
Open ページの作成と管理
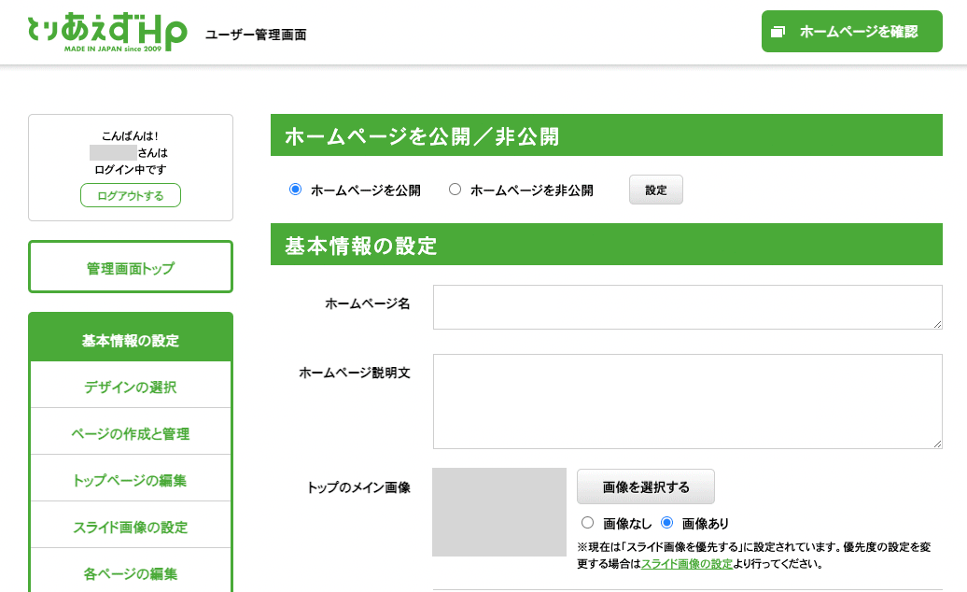pyautogui.click(x=130, y=430)
